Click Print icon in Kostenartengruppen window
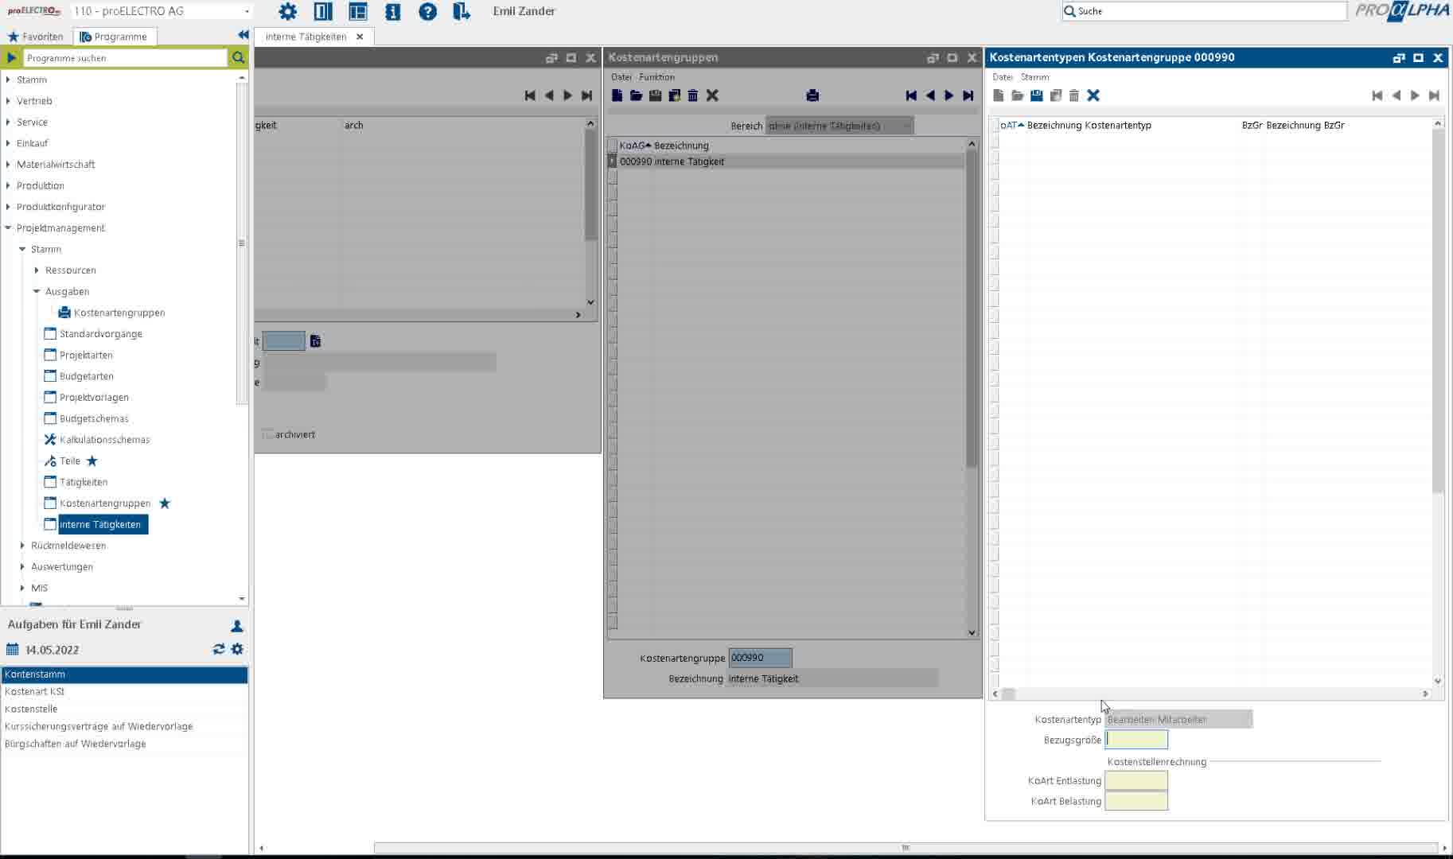 click(x=812, y=95)
